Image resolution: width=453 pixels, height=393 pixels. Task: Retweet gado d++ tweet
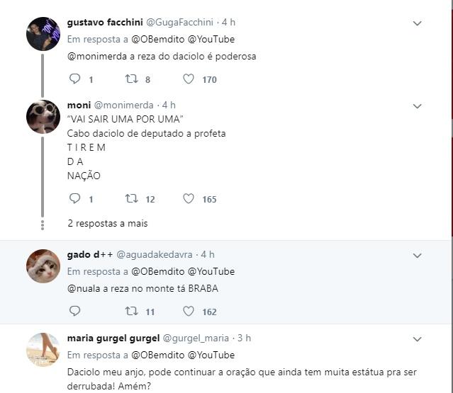(x=131, y=311)
